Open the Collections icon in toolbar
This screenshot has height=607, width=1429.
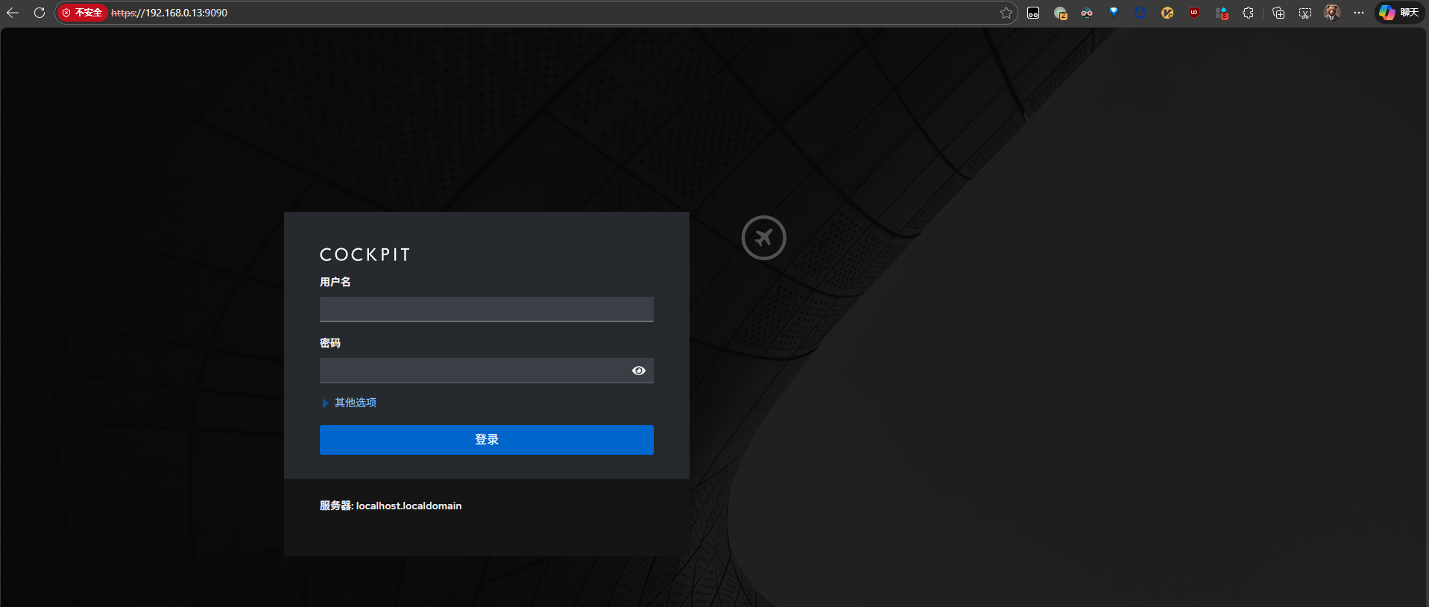(x=1278, y=13)
